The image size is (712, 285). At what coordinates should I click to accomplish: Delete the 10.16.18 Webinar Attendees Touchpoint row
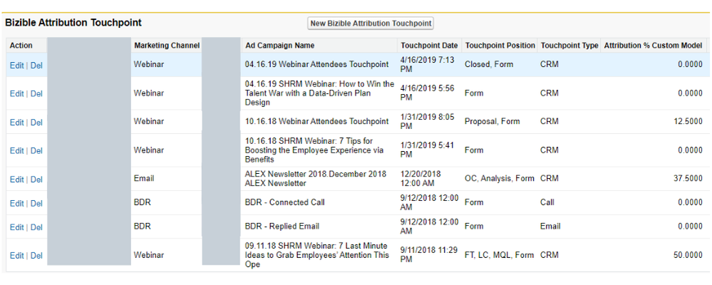click(36, 123)
